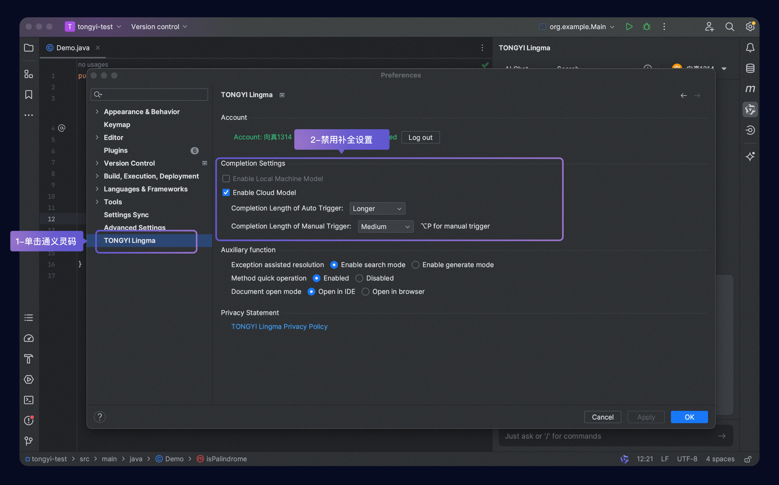Focus the Lingma chat input box

[x=616, y=436]
